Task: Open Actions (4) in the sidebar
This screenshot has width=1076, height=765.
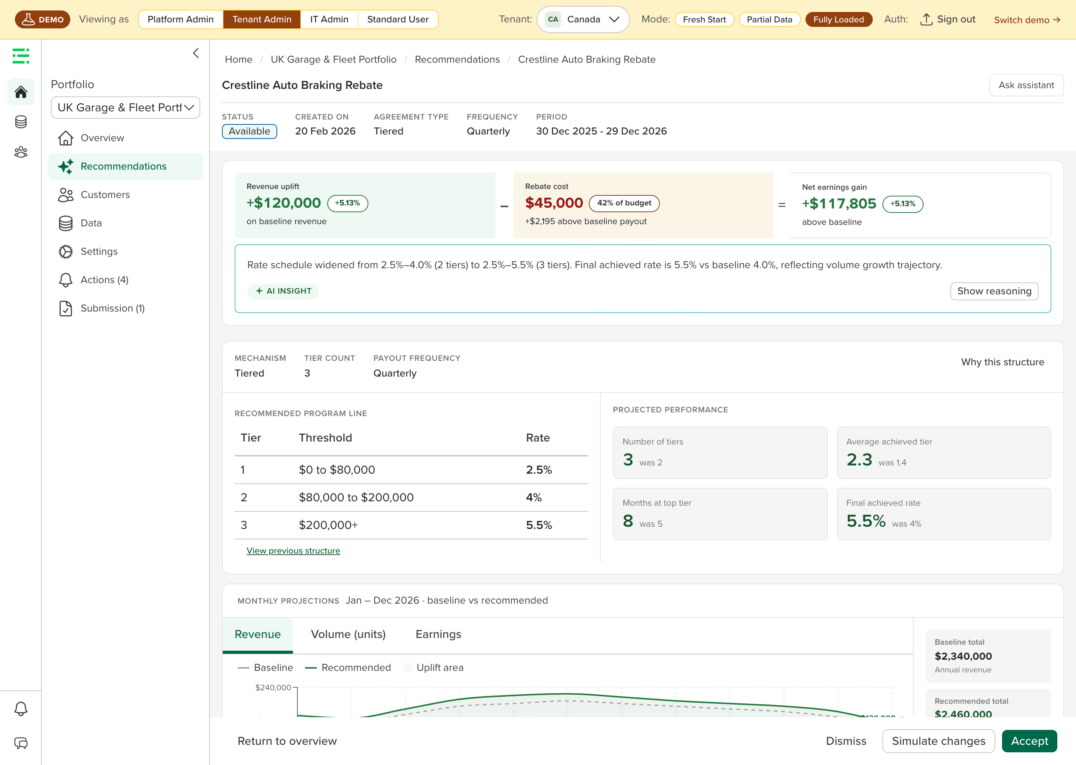Action: pyautogui.click(x=125, y=280)
